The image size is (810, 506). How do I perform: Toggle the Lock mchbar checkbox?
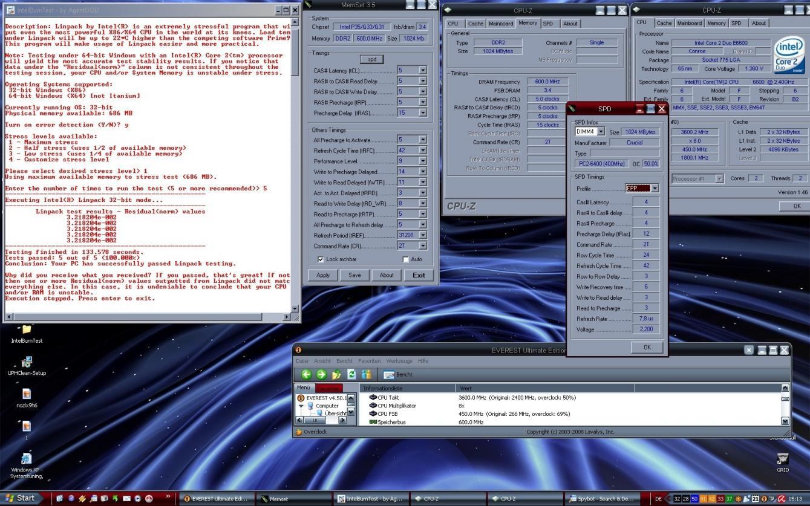tap(321, 259)
